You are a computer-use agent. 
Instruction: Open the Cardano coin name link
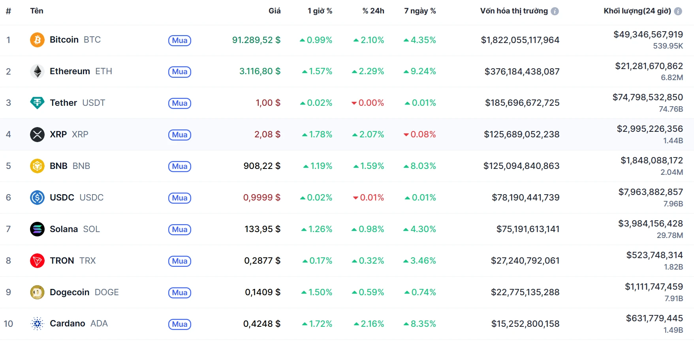68,324
